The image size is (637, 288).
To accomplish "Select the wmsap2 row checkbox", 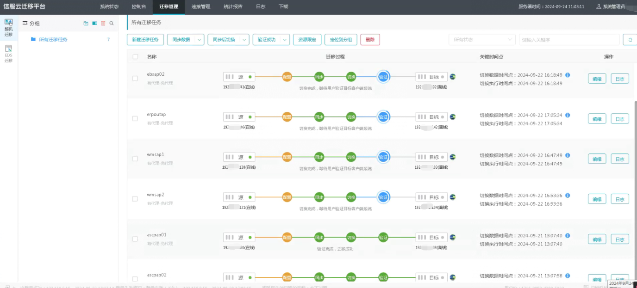I will tap(135, 199).
